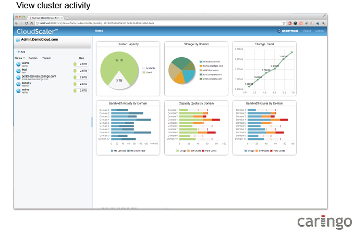The width and height of the screenshot is (355, 233).
Task: Open the About link in the header
Action: [307, 31]
